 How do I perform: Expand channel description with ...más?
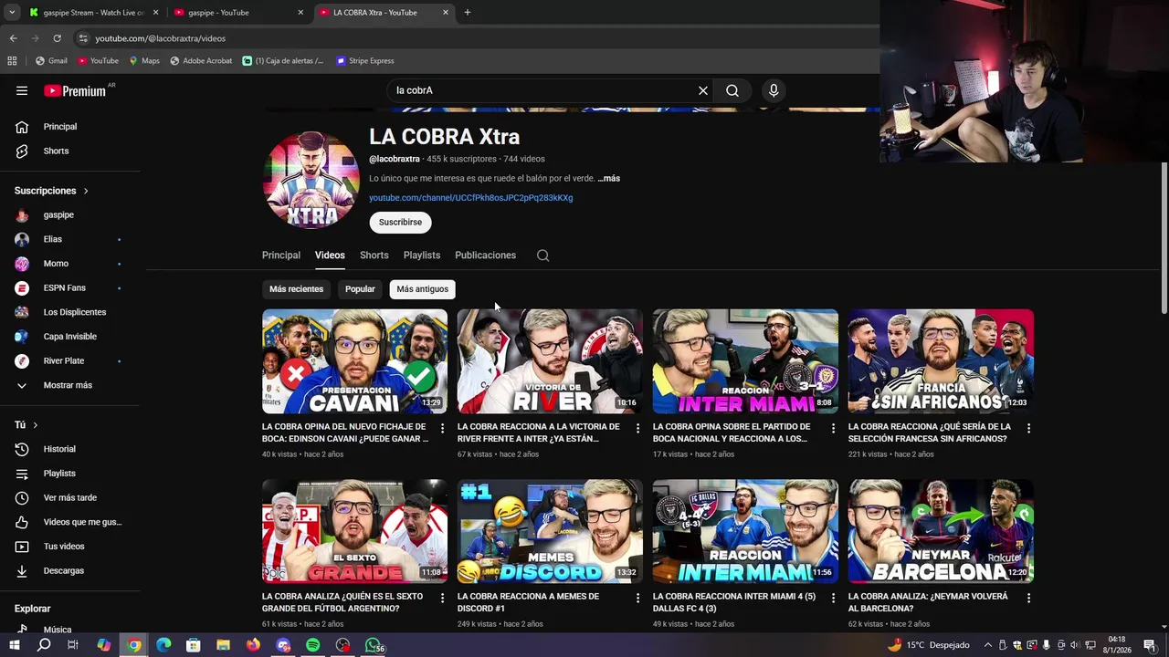tap(608, 179)
